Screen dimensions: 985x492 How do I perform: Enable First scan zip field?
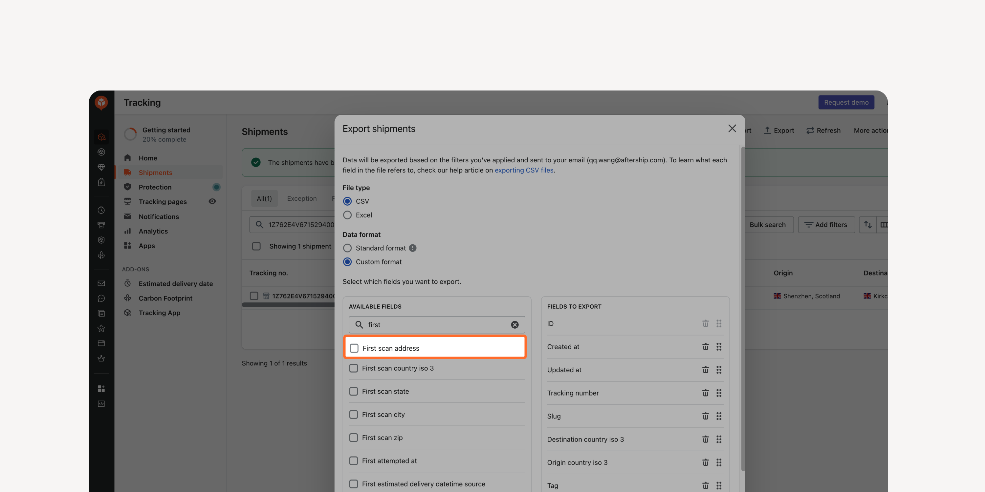click(x=353, y=437)
